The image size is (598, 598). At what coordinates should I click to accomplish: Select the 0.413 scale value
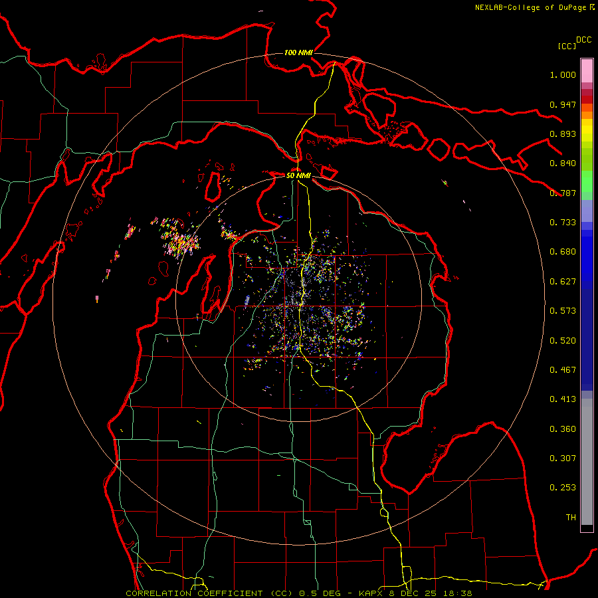pos(563,399)
